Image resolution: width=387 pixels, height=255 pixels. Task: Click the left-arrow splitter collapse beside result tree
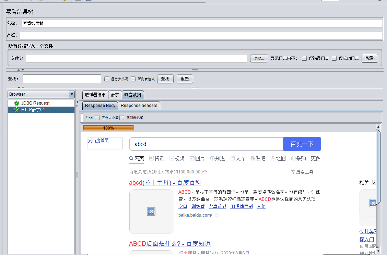[77, 101]
